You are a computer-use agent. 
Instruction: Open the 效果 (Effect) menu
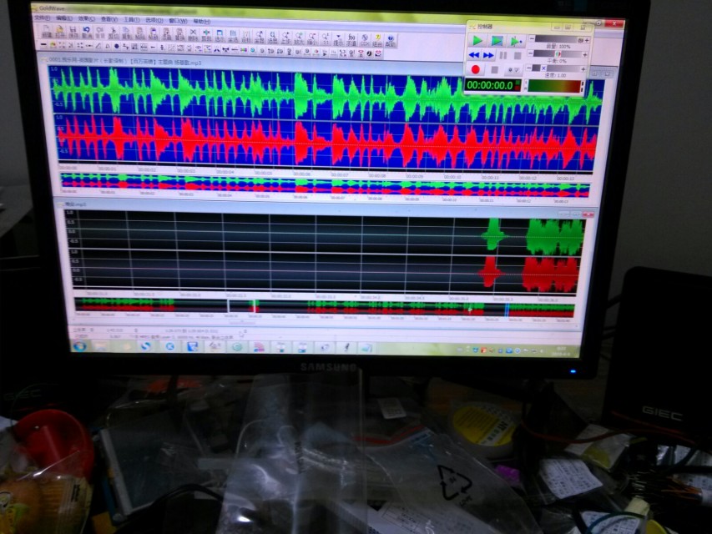[x=85, y=18]
